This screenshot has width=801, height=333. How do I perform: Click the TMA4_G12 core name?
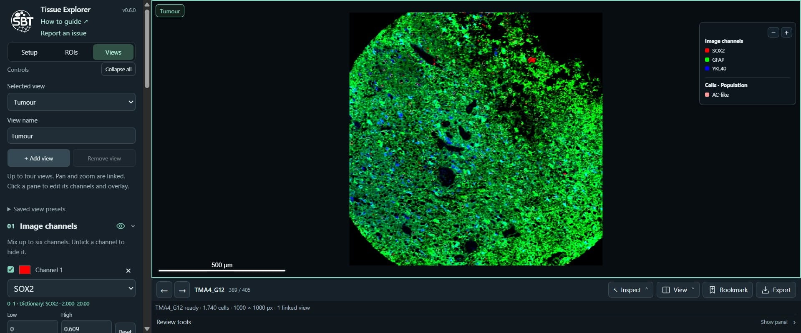209,290
